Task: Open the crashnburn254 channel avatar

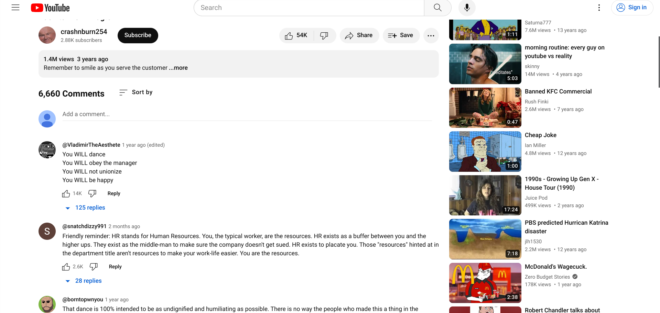Action: pyautogui.click(x=47, y=35)
